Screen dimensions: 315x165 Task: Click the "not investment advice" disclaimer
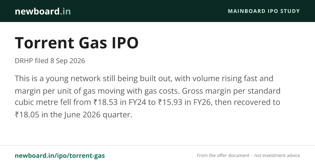click(277, 156)
